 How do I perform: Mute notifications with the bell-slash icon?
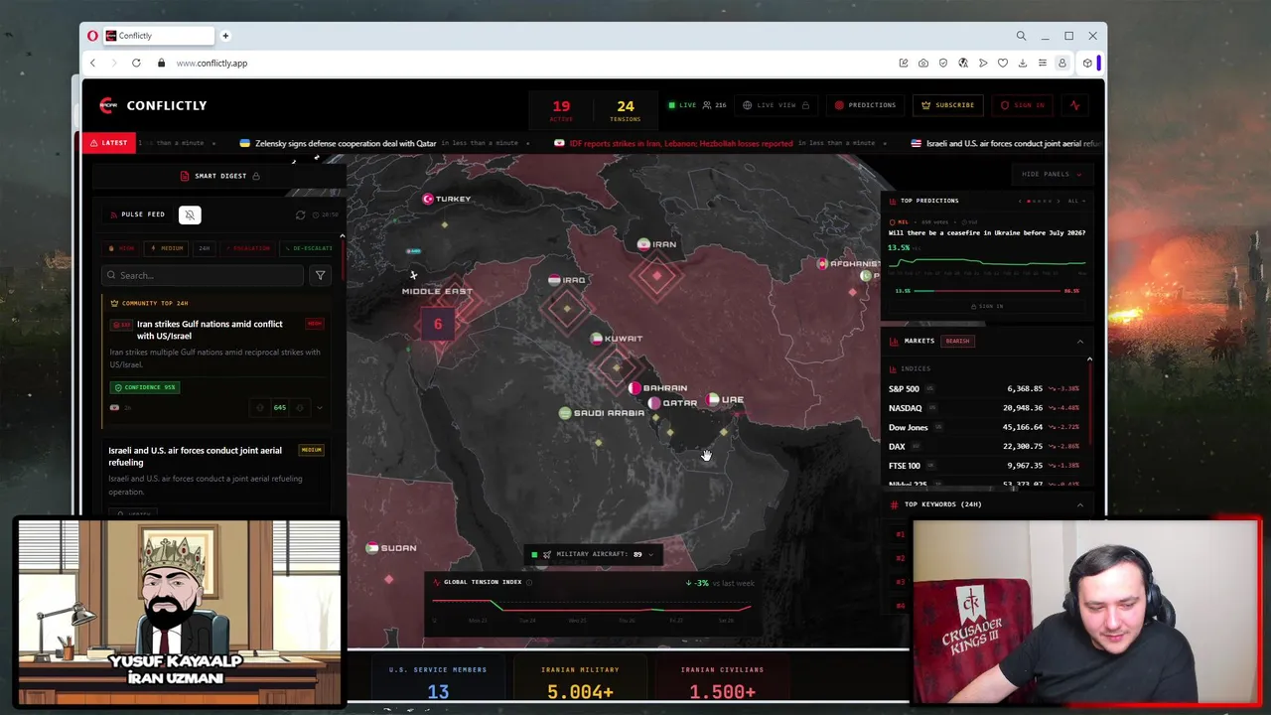190,214
